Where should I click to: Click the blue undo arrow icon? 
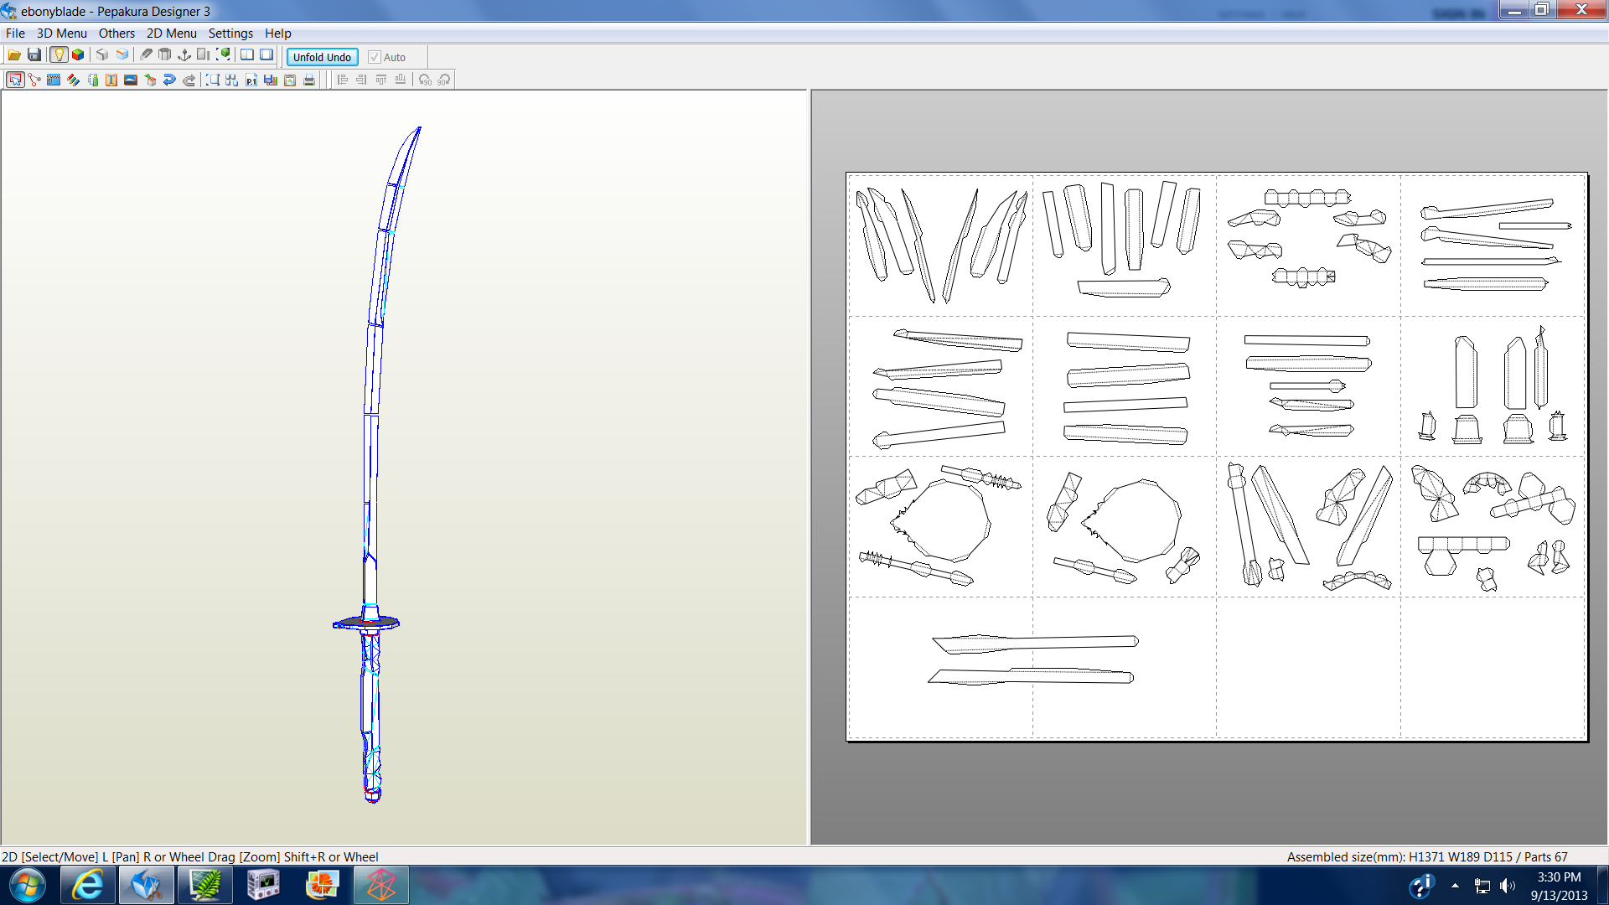pyautogui.click(x=169, y=80)
